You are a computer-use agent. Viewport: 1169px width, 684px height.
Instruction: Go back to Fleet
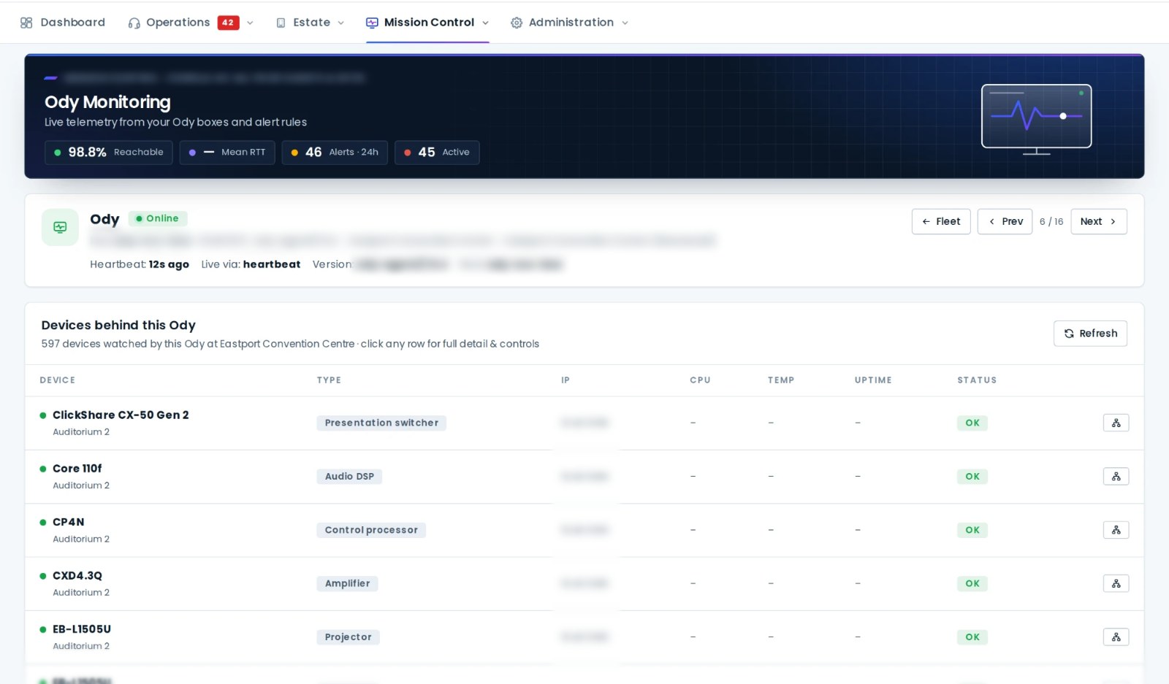click(941, 222)
